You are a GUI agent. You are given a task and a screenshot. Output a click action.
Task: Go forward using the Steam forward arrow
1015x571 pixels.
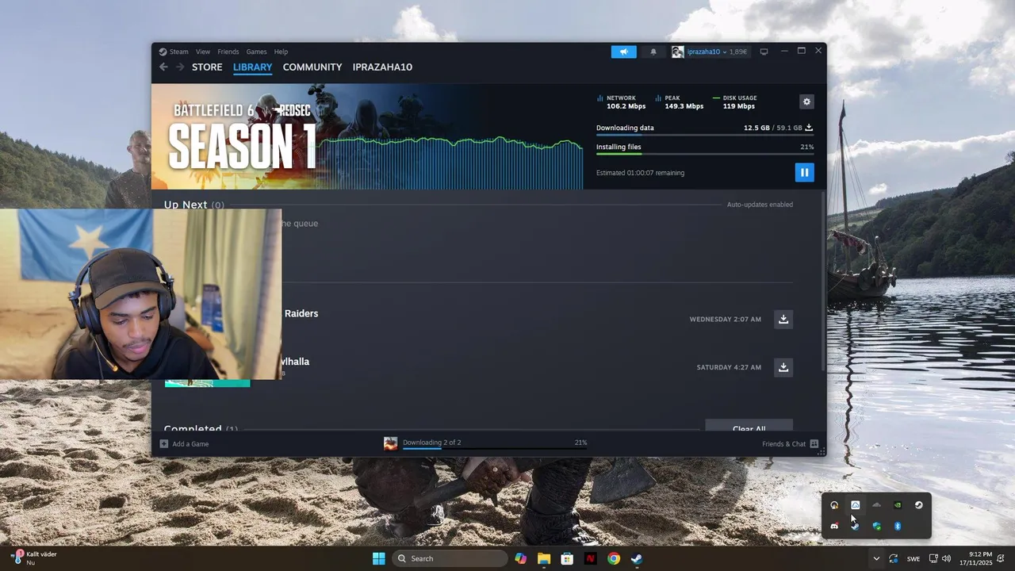[180, 67]
